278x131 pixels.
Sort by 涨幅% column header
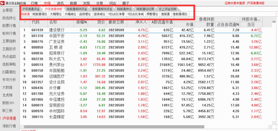(x=81, y=22)
